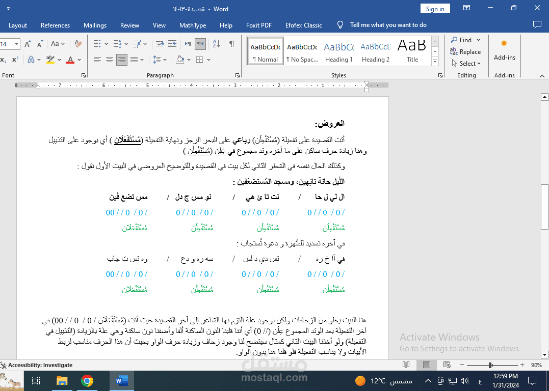Apply the No Spacing style

(x=302, y=51)
